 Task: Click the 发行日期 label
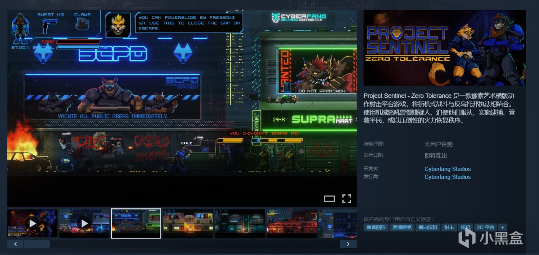coord(374,155)
